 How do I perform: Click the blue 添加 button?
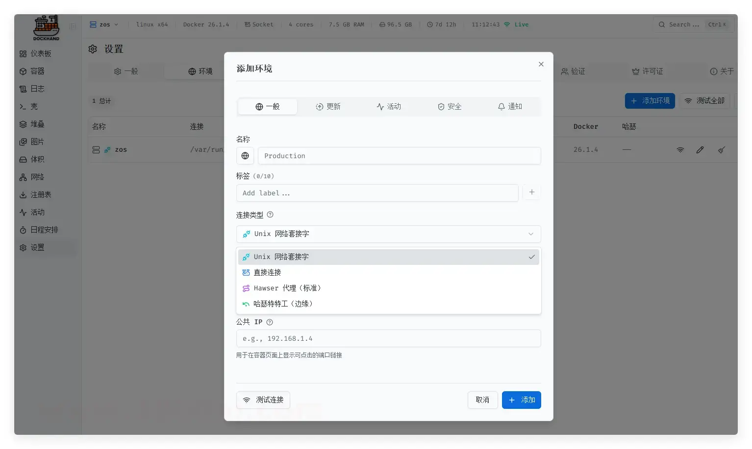click(x=521, y=400)
